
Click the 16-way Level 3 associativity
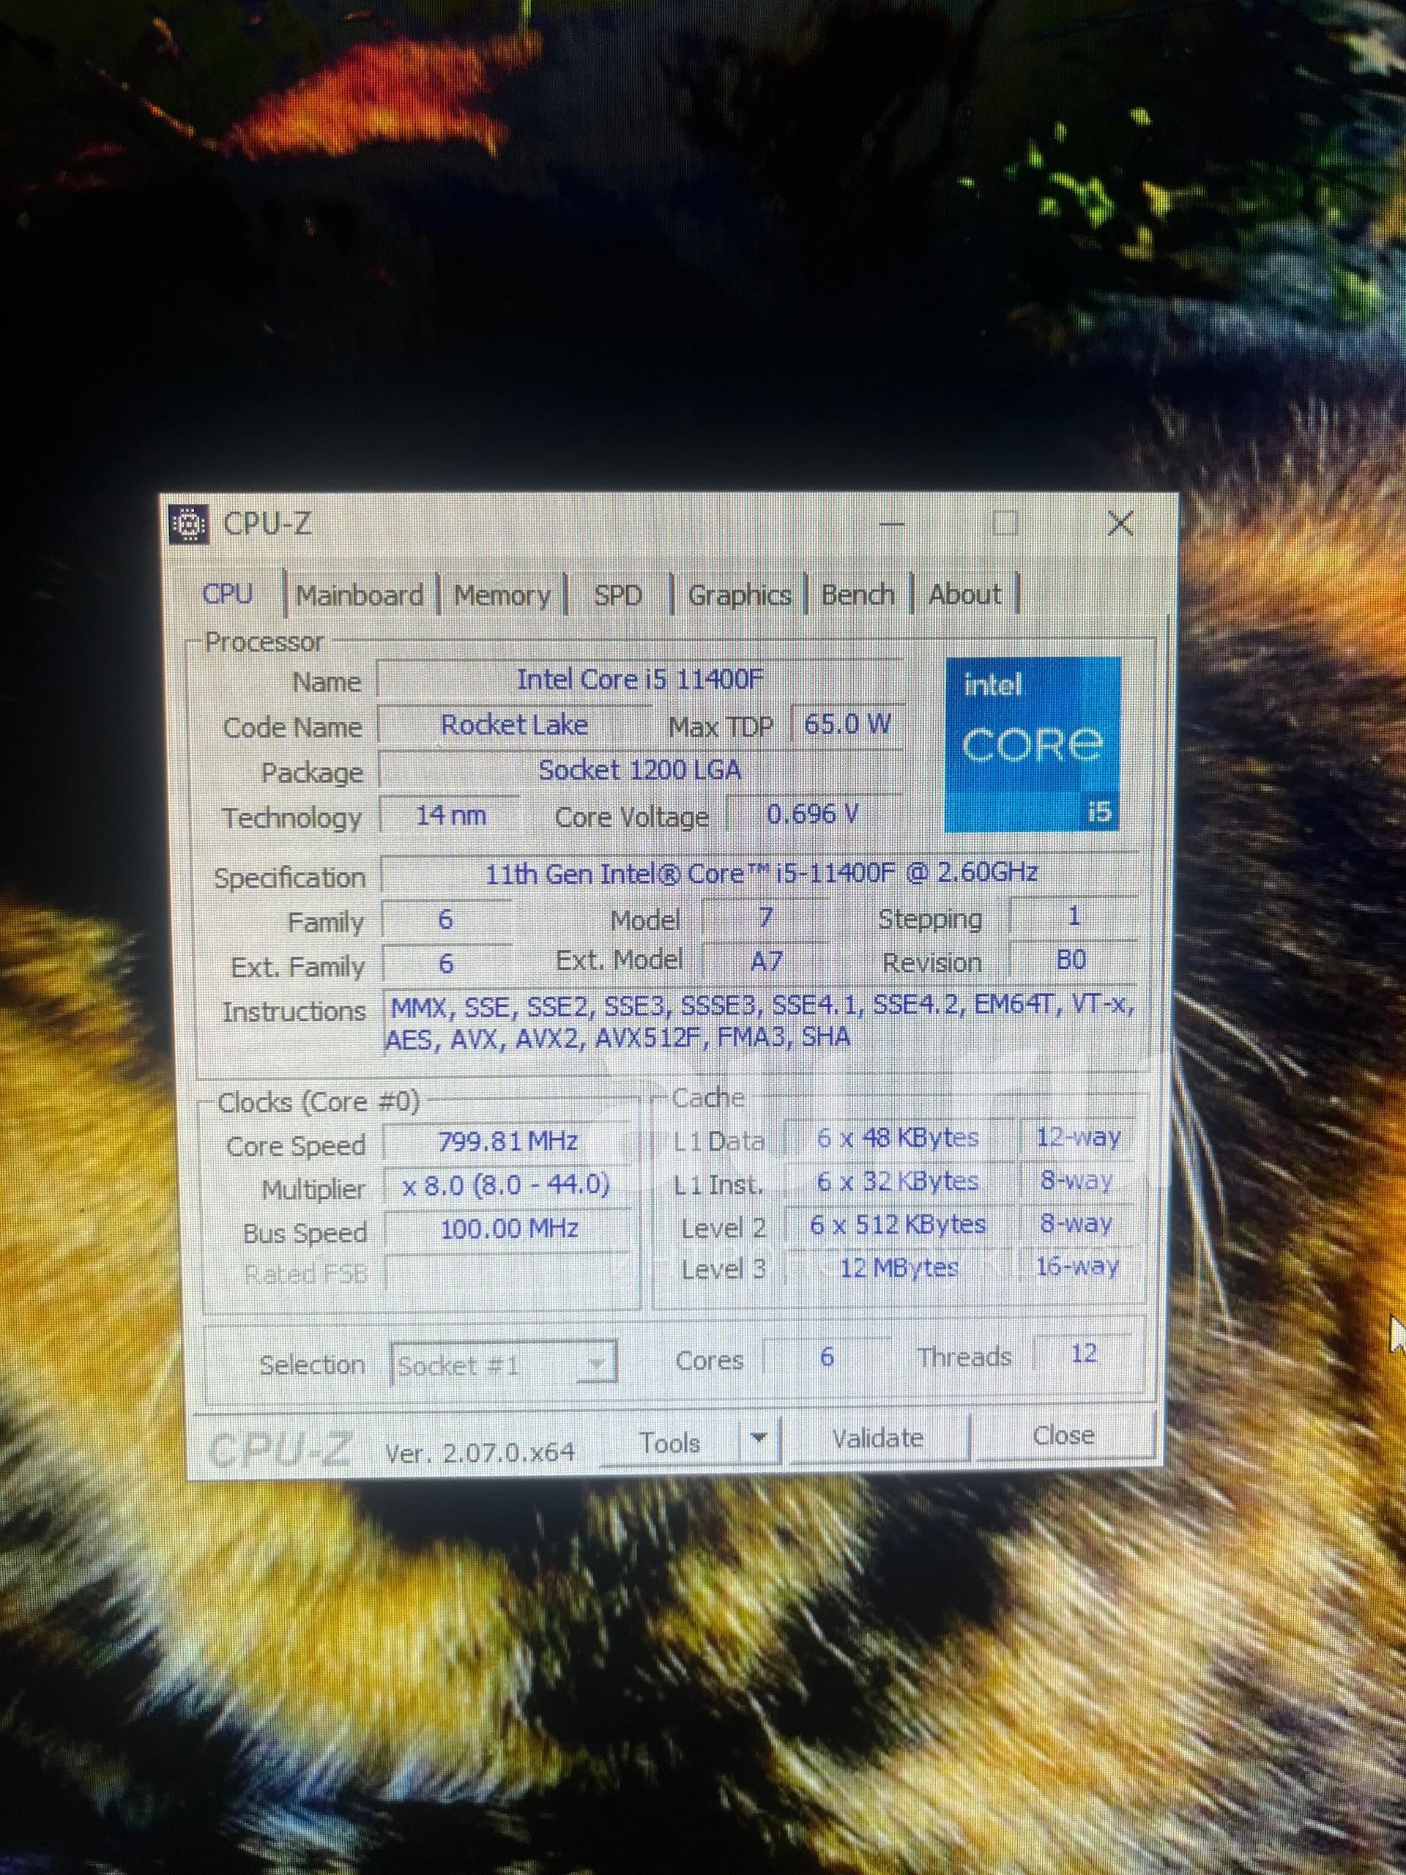tap(1078, 1266)
